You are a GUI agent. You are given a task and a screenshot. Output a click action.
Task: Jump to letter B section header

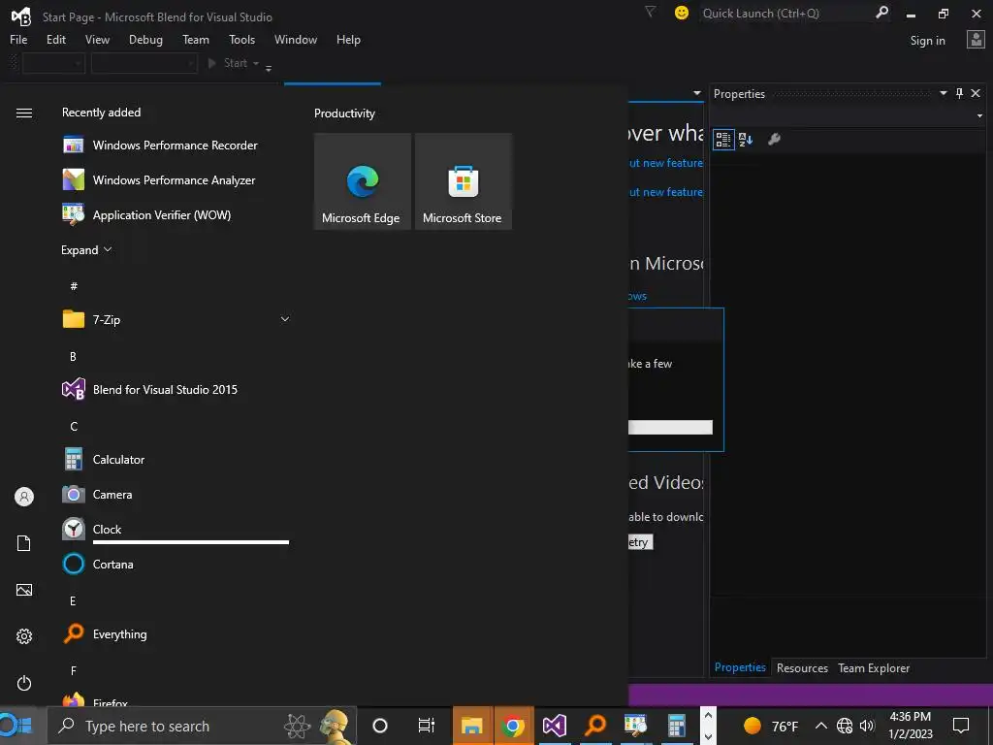click(73, 357)
